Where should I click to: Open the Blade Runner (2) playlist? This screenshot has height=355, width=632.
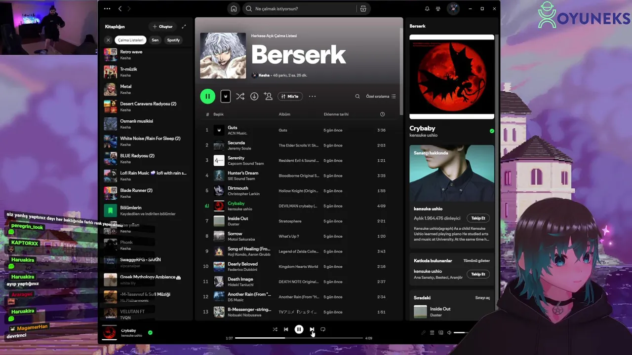click(145, 193)
